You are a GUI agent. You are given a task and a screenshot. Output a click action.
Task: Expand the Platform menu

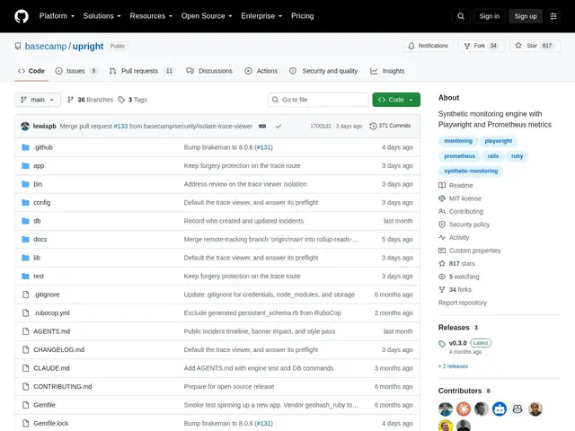point(57,16)
